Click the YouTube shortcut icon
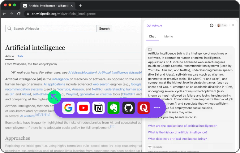 [84, 108]
